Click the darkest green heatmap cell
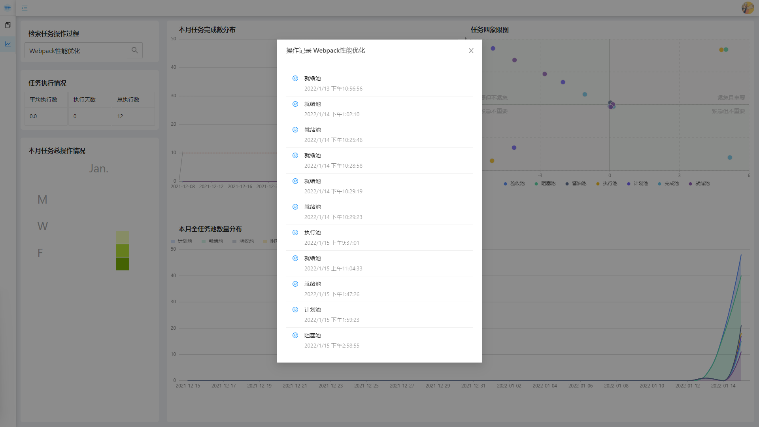The image size is (759, 427). (122, 264)
